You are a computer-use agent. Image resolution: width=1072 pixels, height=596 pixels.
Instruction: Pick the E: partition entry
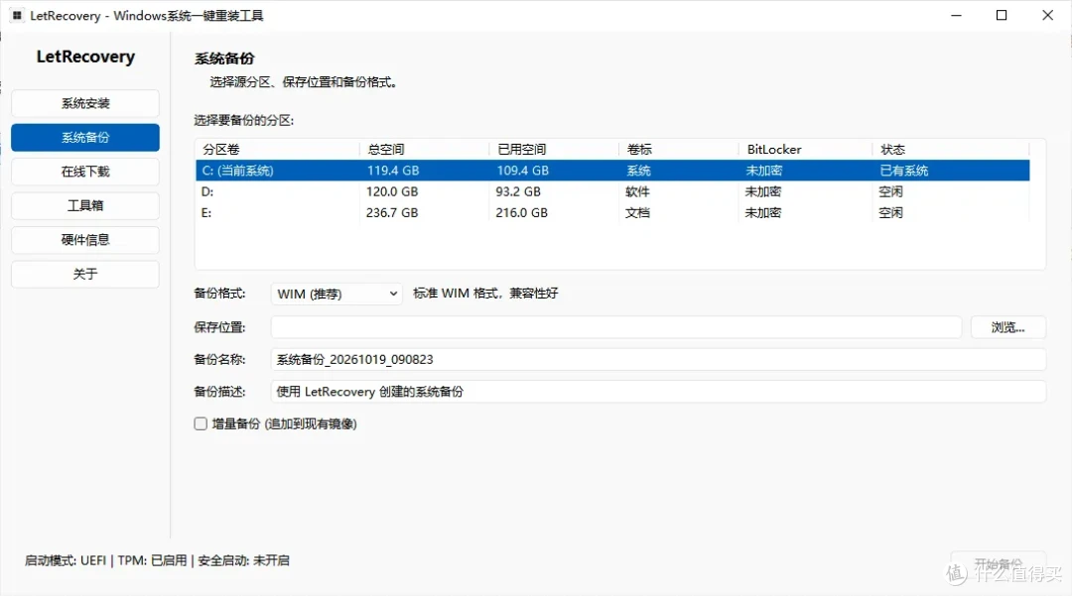coord(612,213)
